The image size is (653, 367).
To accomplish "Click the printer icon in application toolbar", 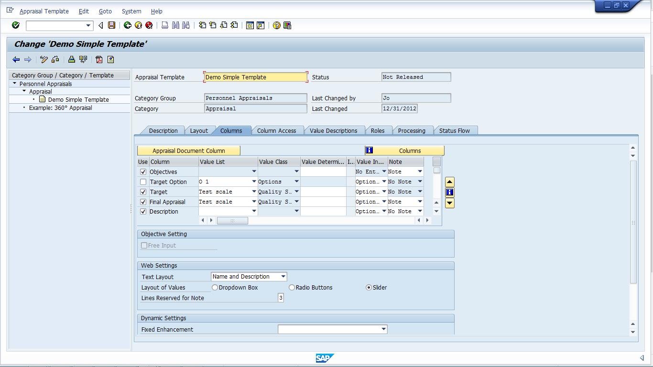I will [x=72, y=60].
